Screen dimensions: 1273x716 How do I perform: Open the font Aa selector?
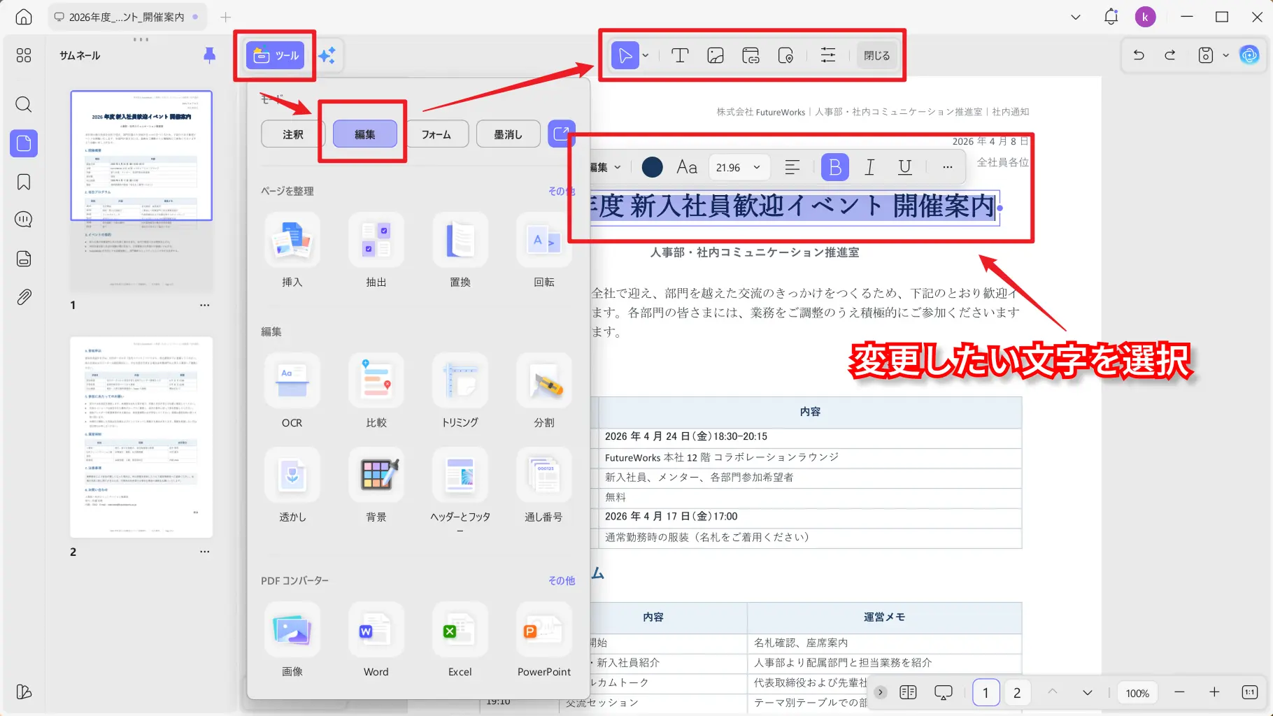tap(687, 167)
